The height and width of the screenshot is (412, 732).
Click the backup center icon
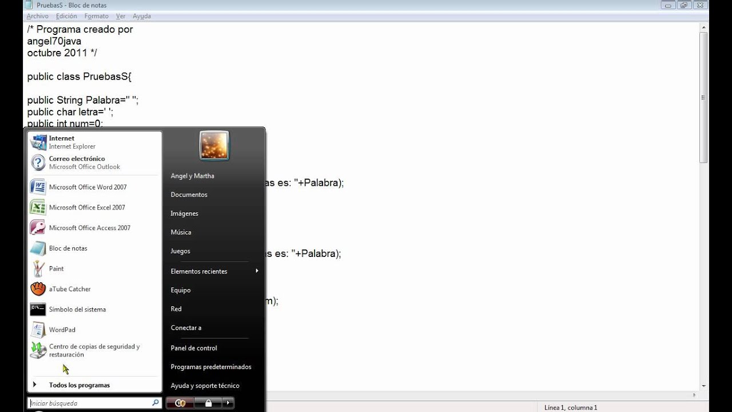38,350
